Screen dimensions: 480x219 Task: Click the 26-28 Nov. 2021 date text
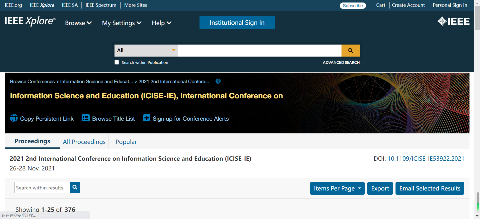32,168
